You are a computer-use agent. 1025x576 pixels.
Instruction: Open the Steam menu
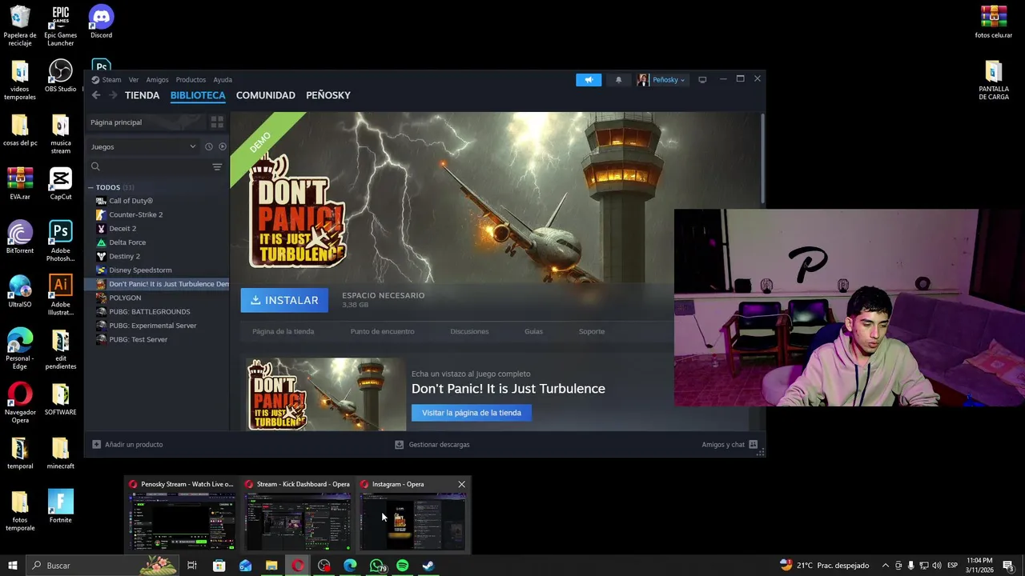coord(107,80)
